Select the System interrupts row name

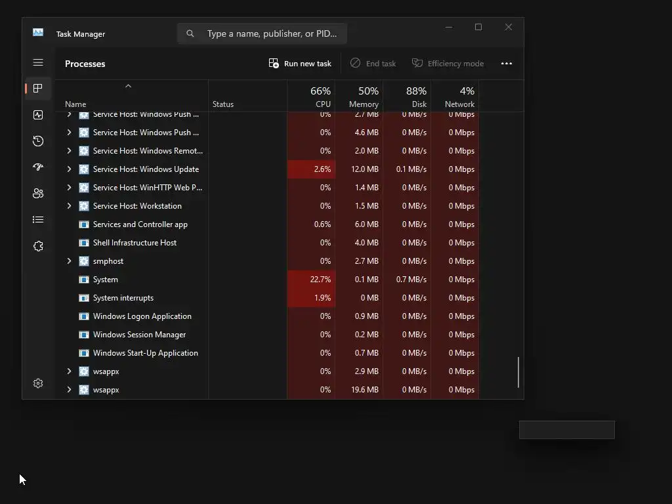(123, 298)
